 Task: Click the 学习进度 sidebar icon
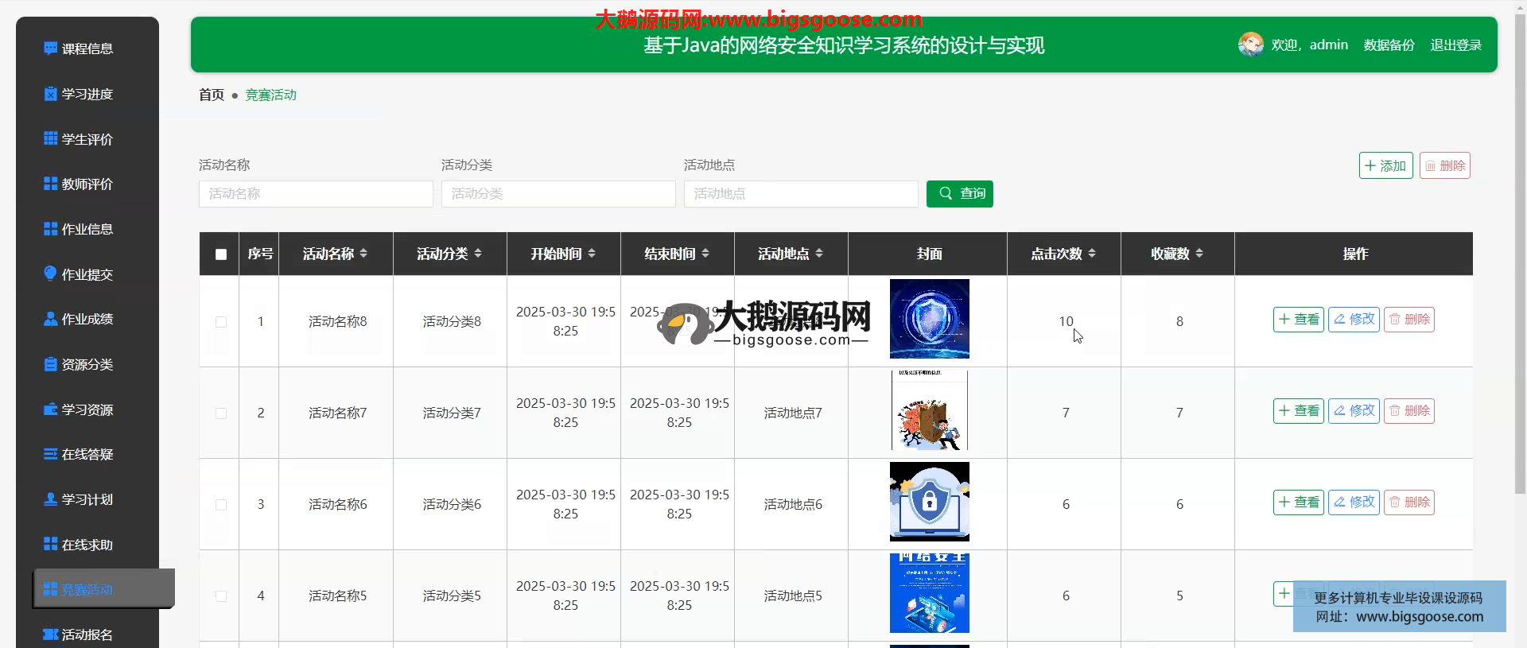point(50,94)
